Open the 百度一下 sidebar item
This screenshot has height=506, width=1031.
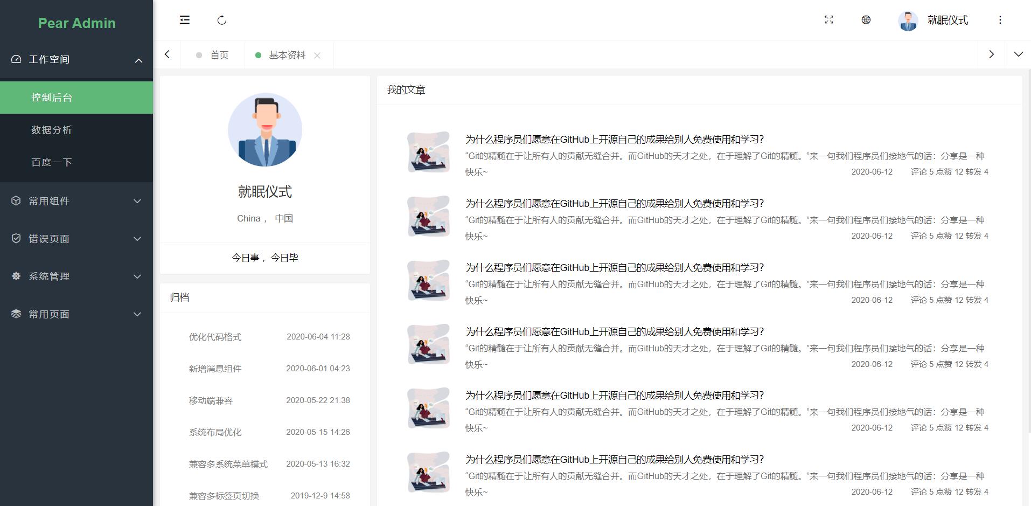(x=52, y=162)
